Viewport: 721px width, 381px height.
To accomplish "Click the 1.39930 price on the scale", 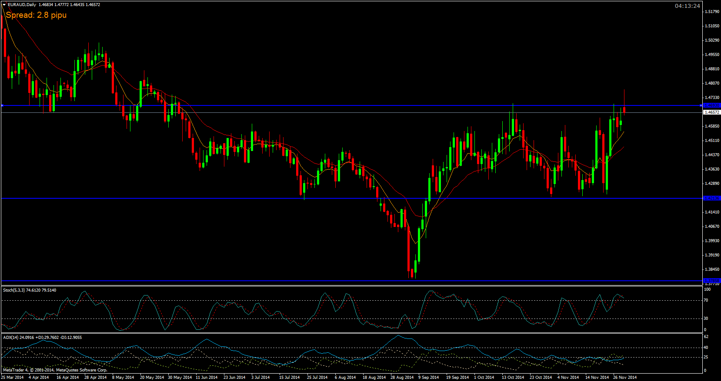I will (x=712, y=241).
